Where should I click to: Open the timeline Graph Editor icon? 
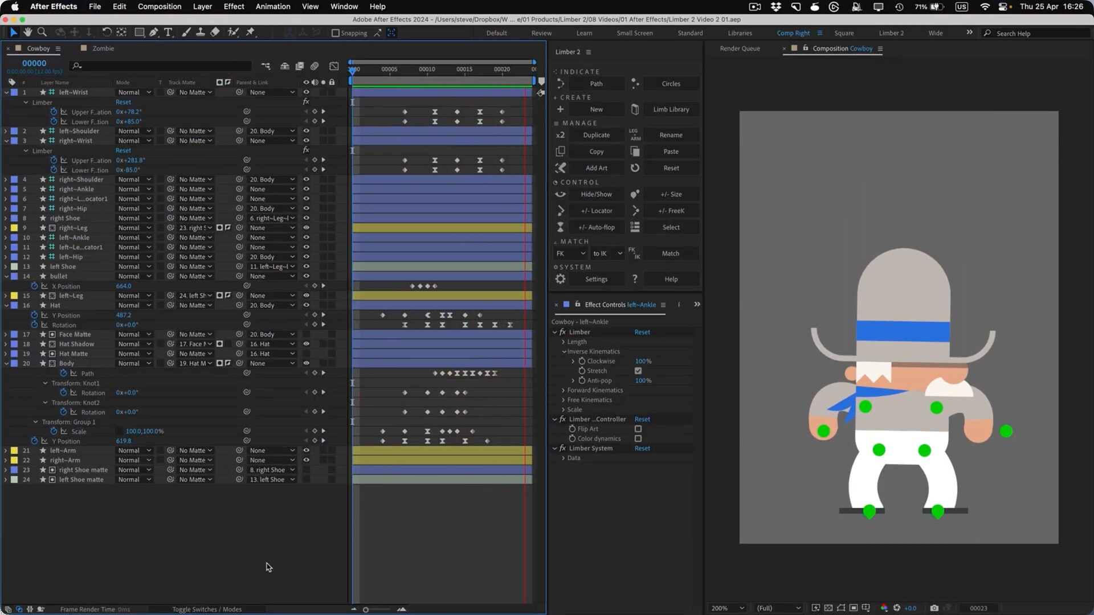[x=334, y=66]
